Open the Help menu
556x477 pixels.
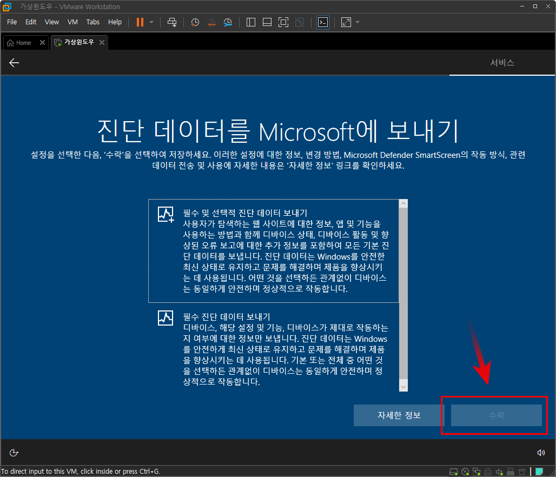click(x=115, y=22)
